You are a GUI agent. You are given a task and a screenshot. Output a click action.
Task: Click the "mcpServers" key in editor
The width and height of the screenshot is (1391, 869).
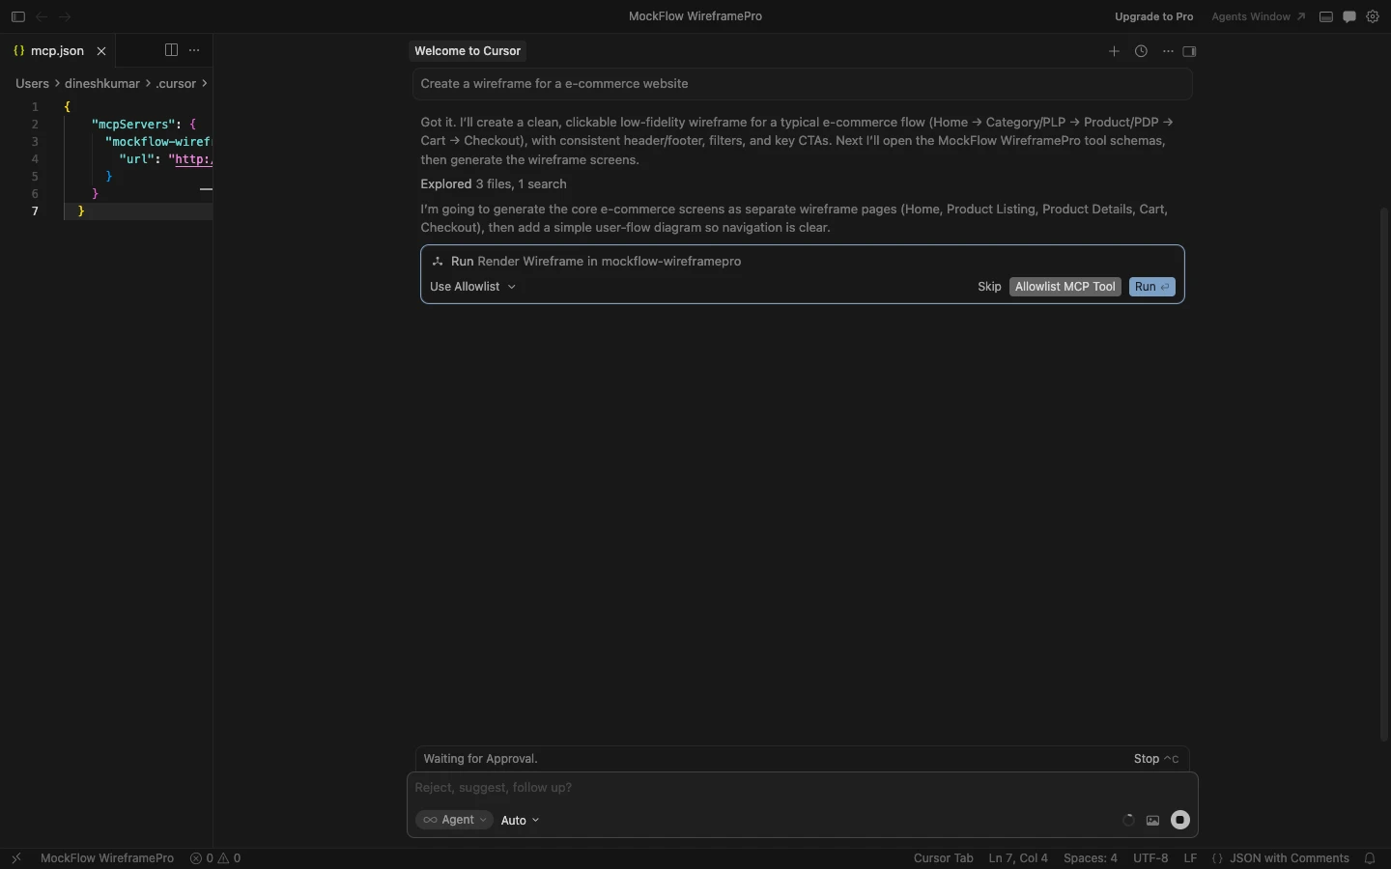click(x=133, y=125)
